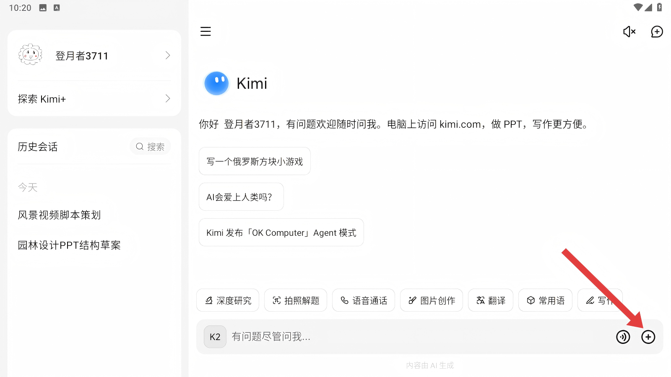Image resolution: width=671 pixels, height=377 pixels.
Task: Select the 拍照解题 chip
Action: coord(296,300)
